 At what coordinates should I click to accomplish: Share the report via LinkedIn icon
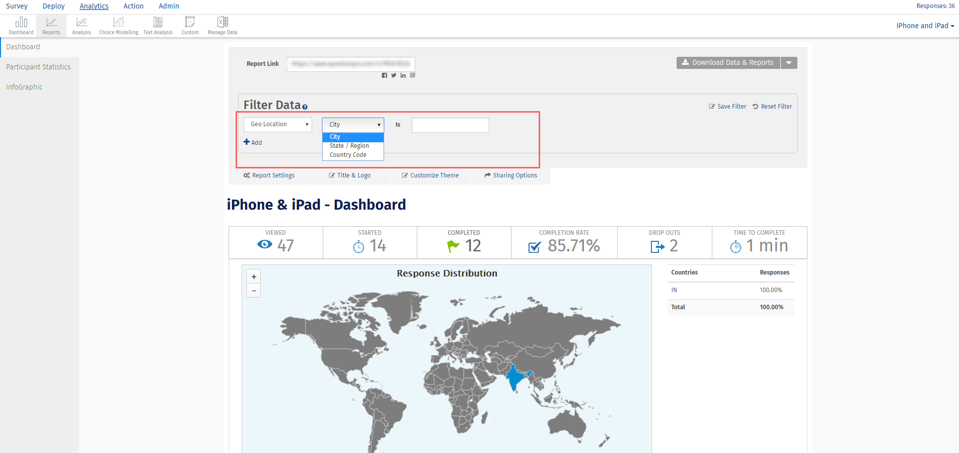tap(403, 75)
